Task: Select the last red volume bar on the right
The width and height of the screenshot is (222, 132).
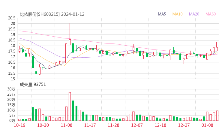Action: pos(217,116)
